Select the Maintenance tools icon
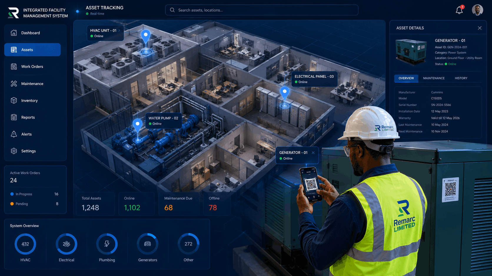The image size is (492, 276). click(14, 84)
